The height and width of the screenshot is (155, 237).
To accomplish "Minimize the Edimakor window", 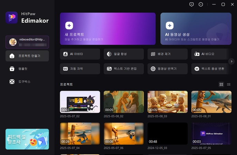I will 214,4.
